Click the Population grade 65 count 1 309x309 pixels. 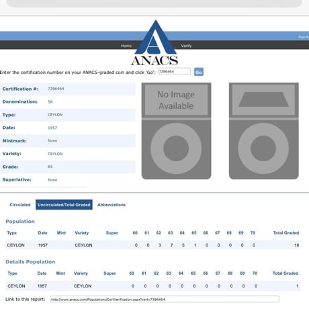195,245
